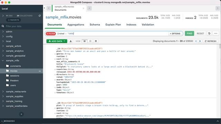
Task: Click the "UNRATED" rated value
Action: [x=69, y=77]
